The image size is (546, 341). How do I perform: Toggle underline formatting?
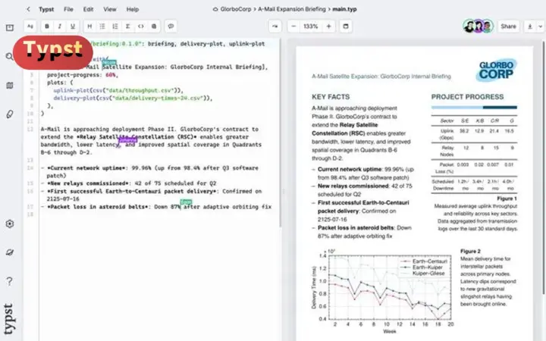point(73,26)
